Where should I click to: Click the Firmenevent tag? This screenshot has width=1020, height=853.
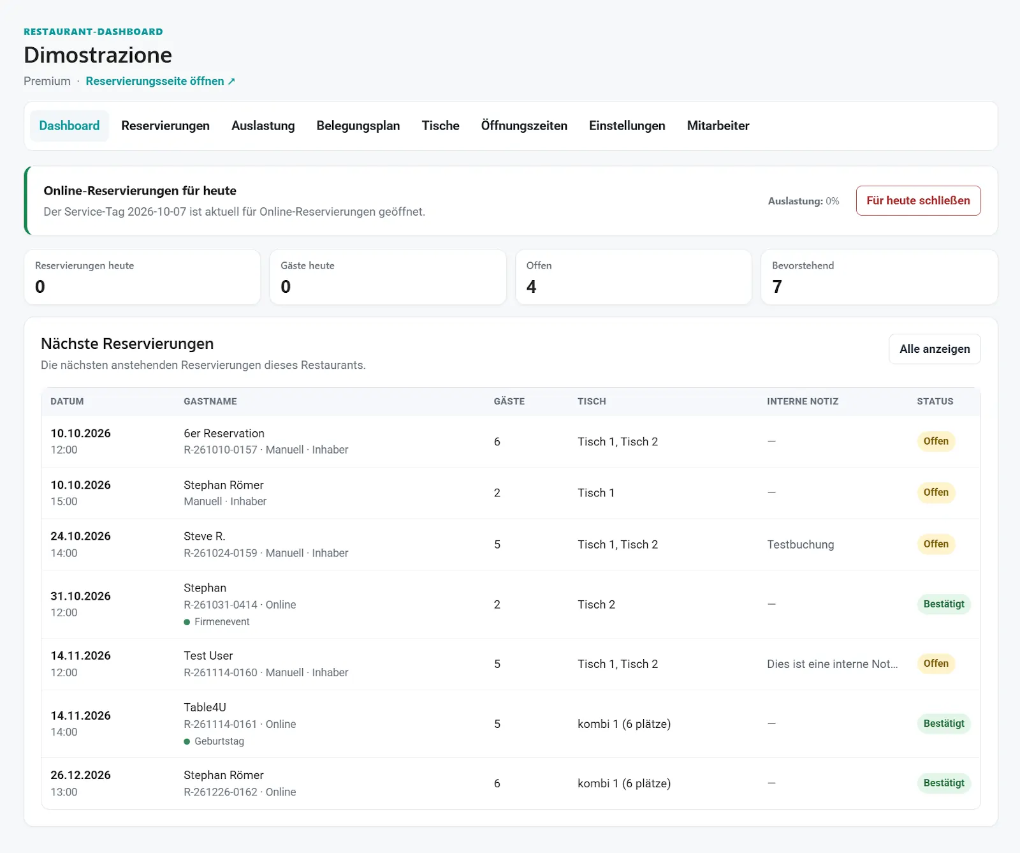click(x=217, y=621)
